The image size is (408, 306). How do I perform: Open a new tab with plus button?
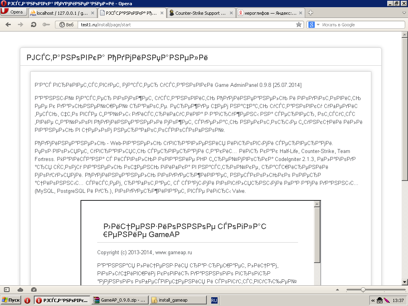310,12
